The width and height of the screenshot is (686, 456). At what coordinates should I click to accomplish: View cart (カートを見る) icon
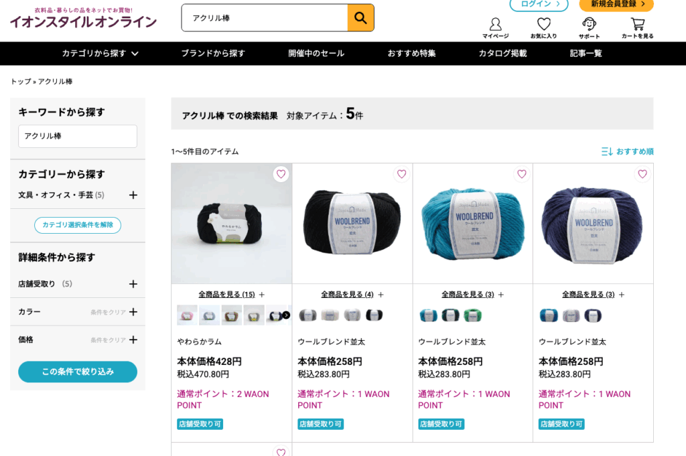(x=638, y=28)
